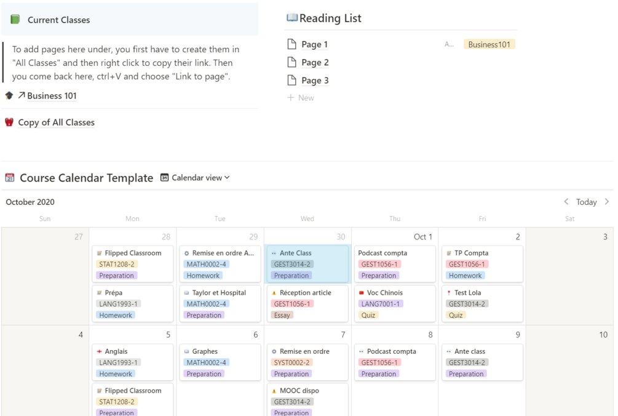Click the Page 3 document icon
The width and height of the screenshot is (618, 416).
click(292, 81)
